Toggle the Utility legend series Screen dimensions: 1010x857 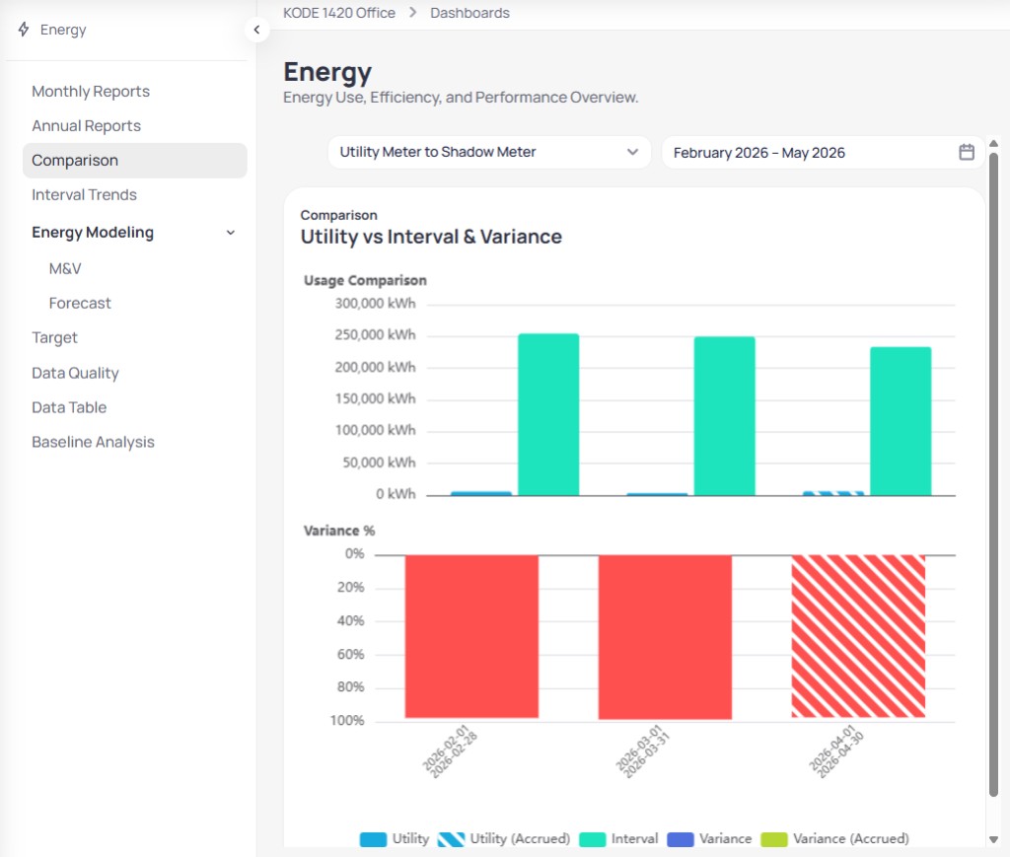pos(395,839)
